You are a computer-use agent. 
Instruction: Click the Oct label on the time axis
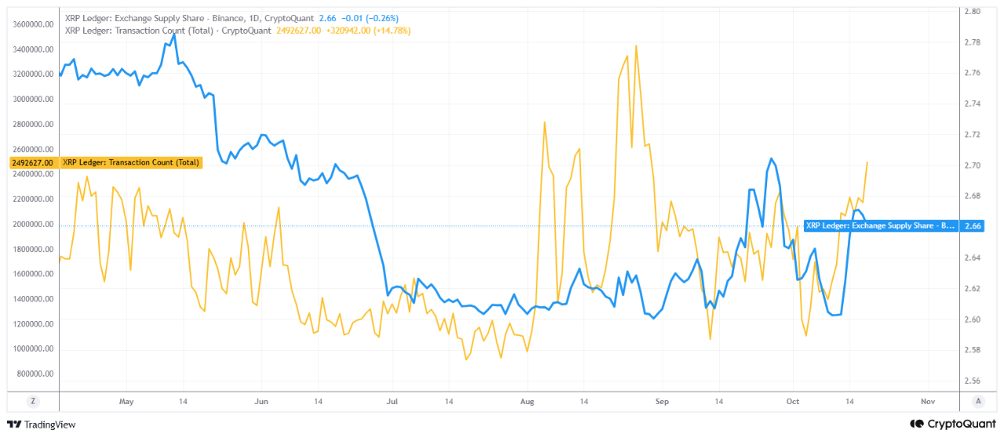click(792, 402)
